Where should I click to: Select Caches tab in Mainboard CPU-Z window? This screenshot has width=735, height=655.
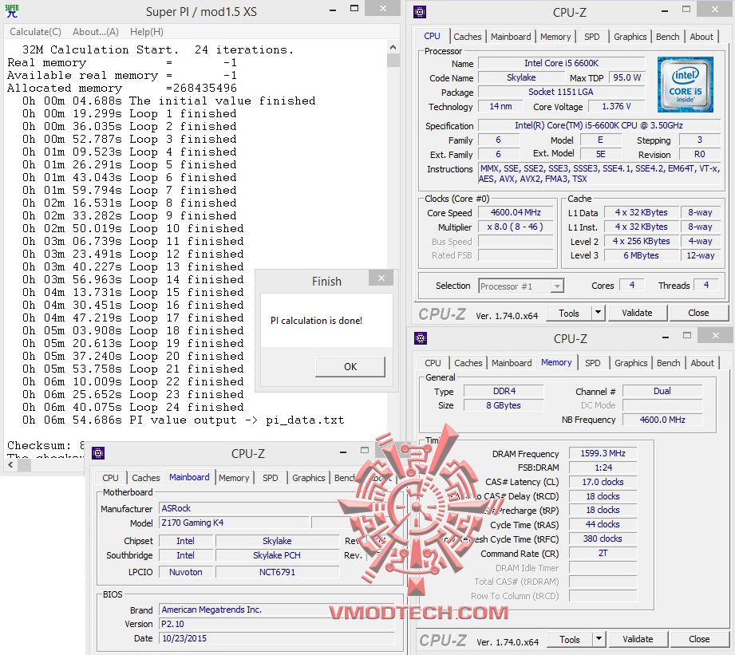pyautogui.click(x=145, y=478)
